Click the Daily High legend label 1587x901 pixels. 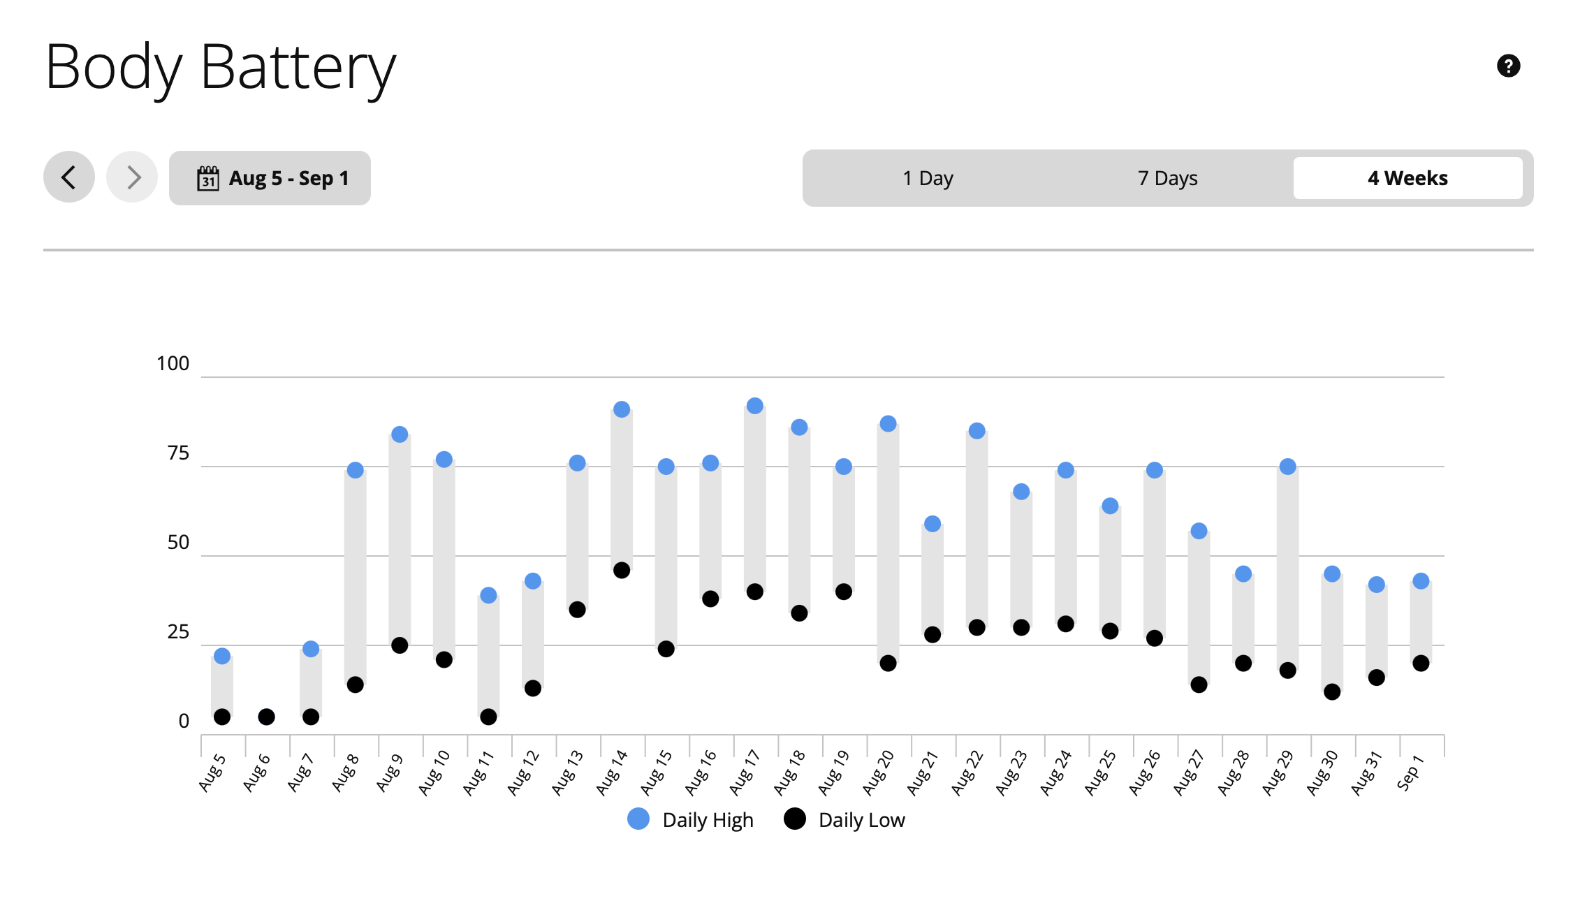click(708, 820)
